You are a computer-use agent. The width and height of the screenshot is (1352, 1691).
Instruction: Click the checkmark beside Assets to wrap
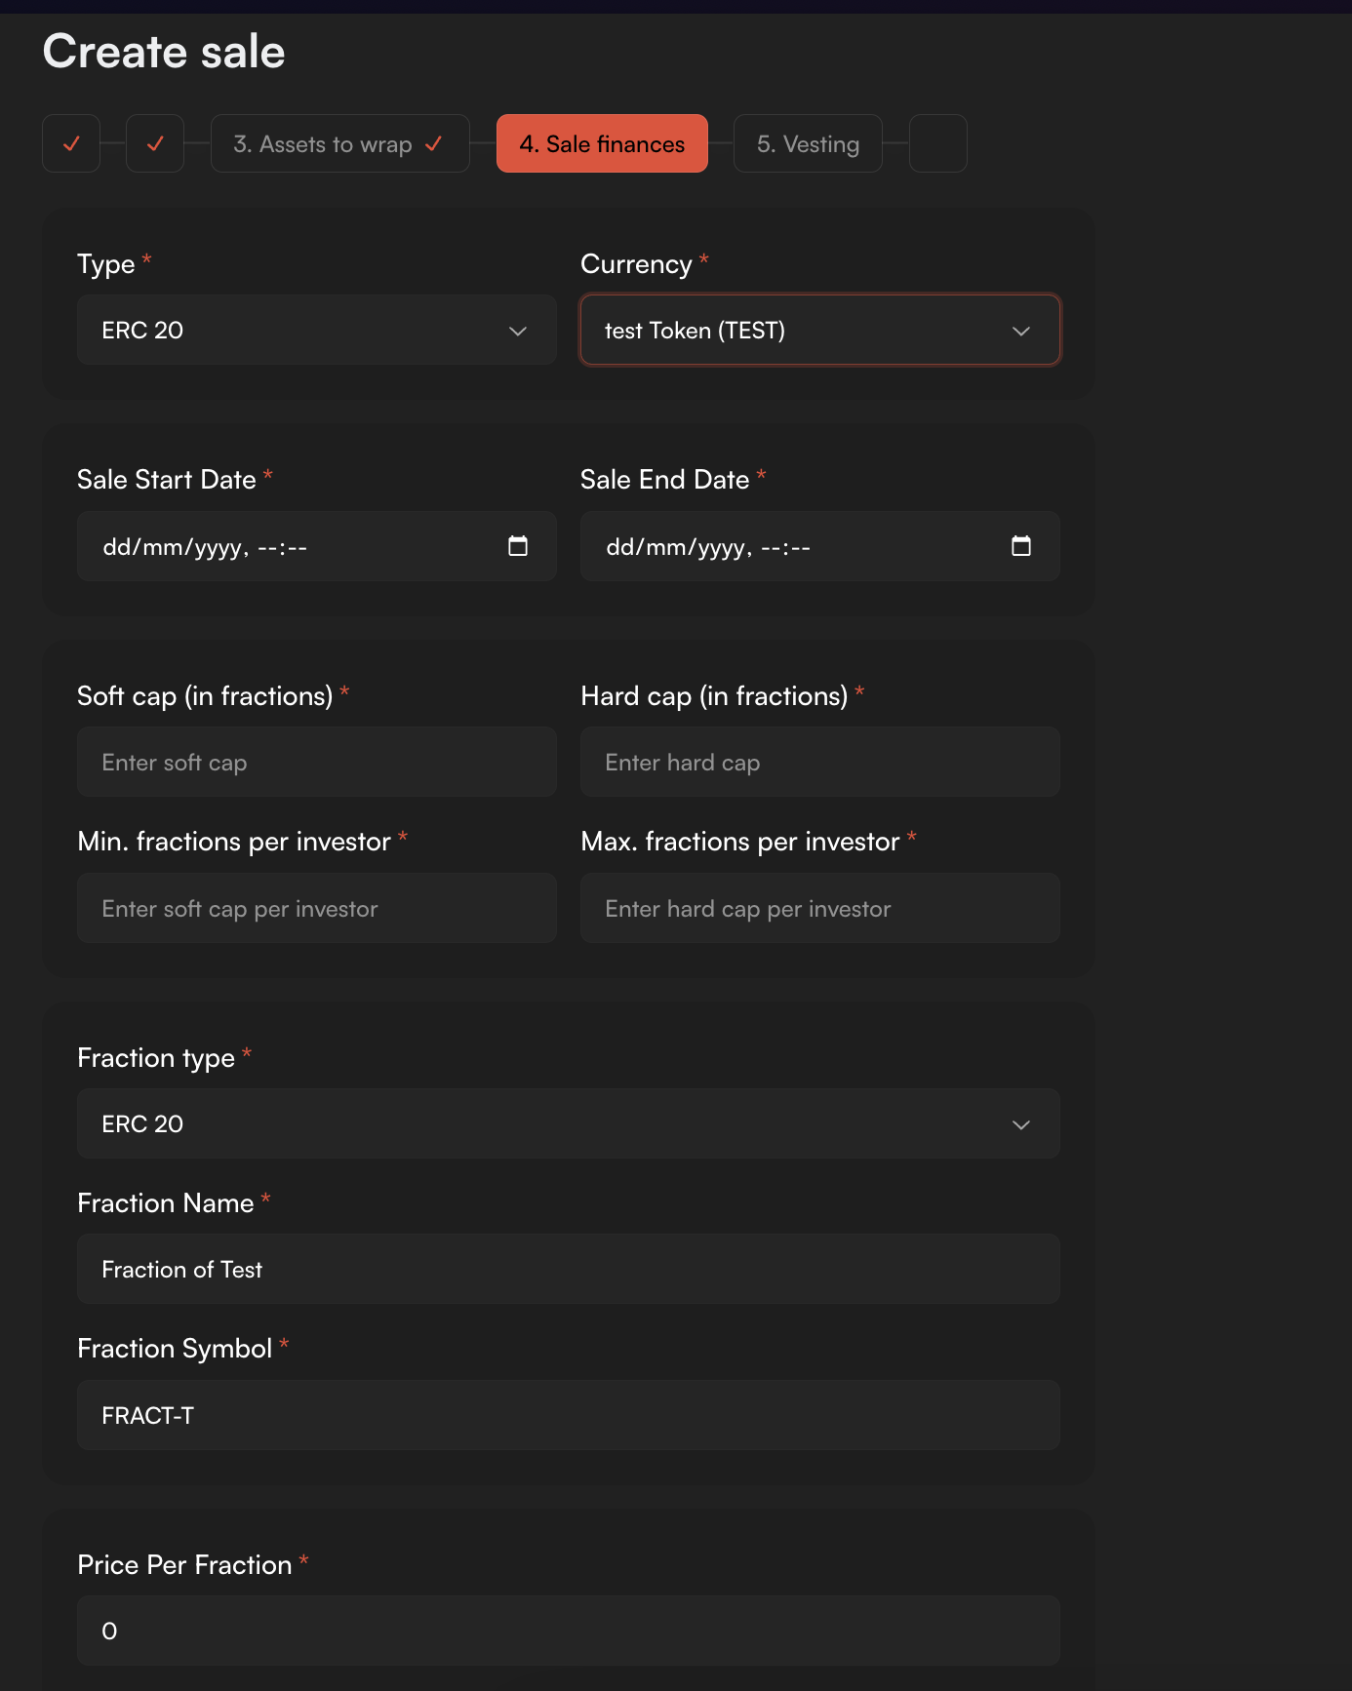pos(434,143)
